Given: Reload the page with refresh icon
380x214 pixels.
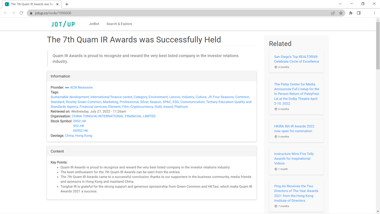Looking at the screenshot, I should coord(21,13).
